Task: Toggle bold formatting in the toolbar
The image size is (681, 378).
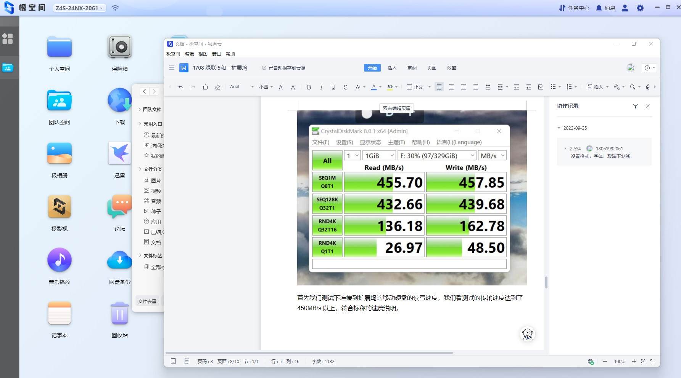Action: pyautogui.click(x=309, y=87)
